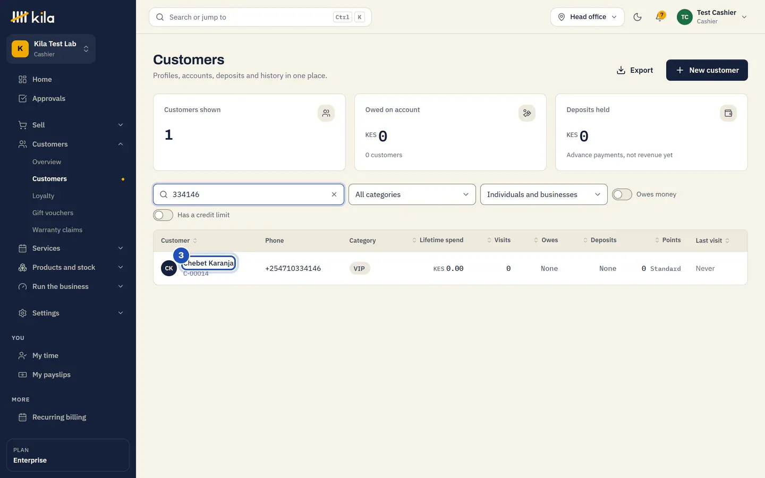
Task: Click the Kila logo
Action: 33,17
